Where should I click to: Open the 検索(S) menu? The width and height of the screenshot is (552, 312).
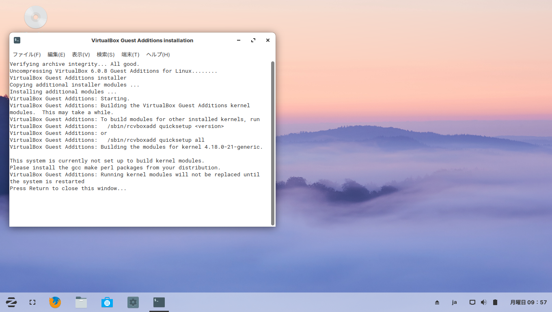(106, 54)
